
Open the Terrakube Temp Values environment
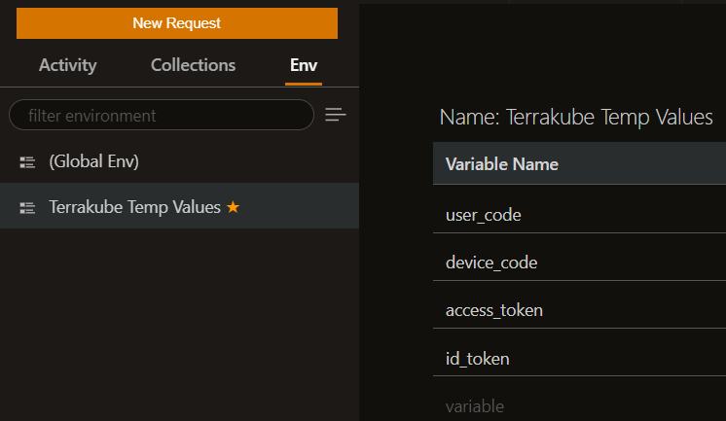(x=134, y=207)
